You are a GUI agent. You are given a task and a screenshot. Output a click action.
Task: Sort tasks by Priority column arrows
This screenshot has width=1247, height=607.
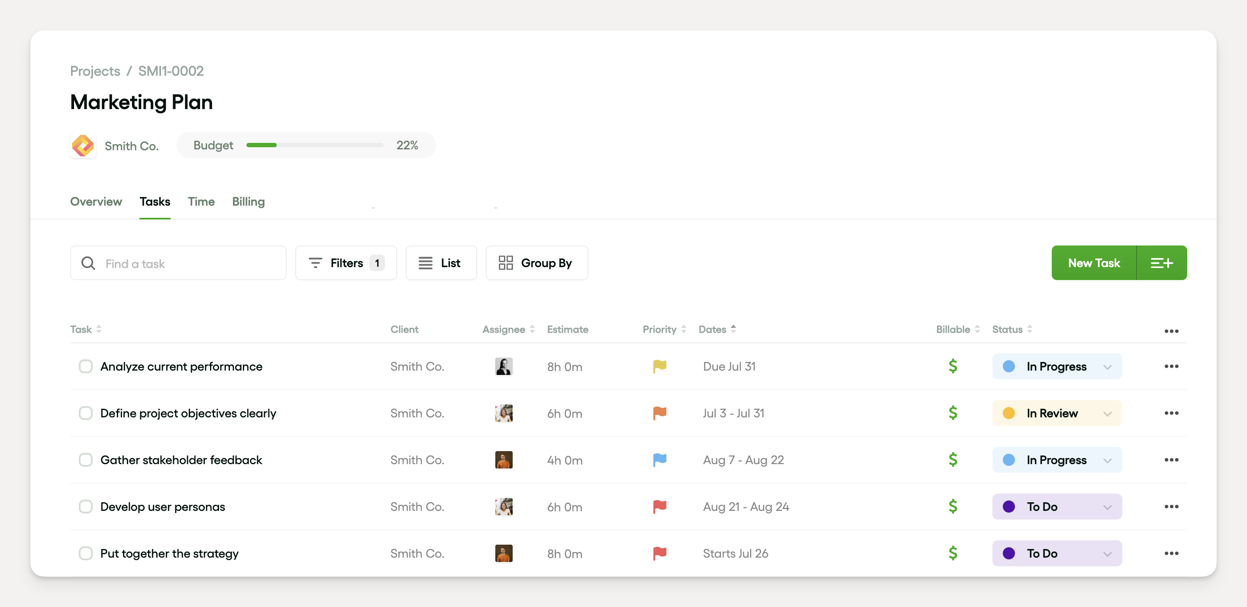click(683, 329)
